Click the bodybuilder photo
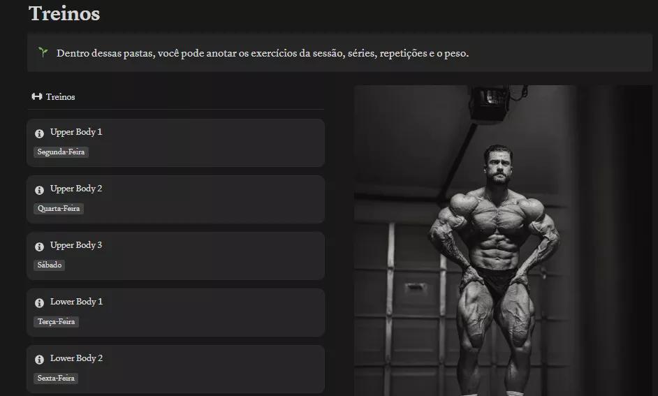Image resolution: width=658 pixels, height=396 pixels. point(503,240)
